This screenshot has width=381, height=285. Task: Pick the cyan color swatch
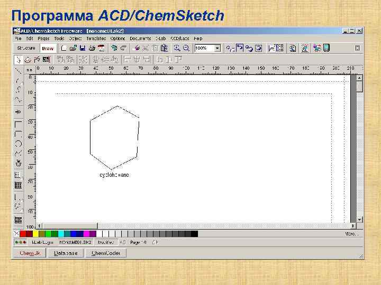point(61,234)
